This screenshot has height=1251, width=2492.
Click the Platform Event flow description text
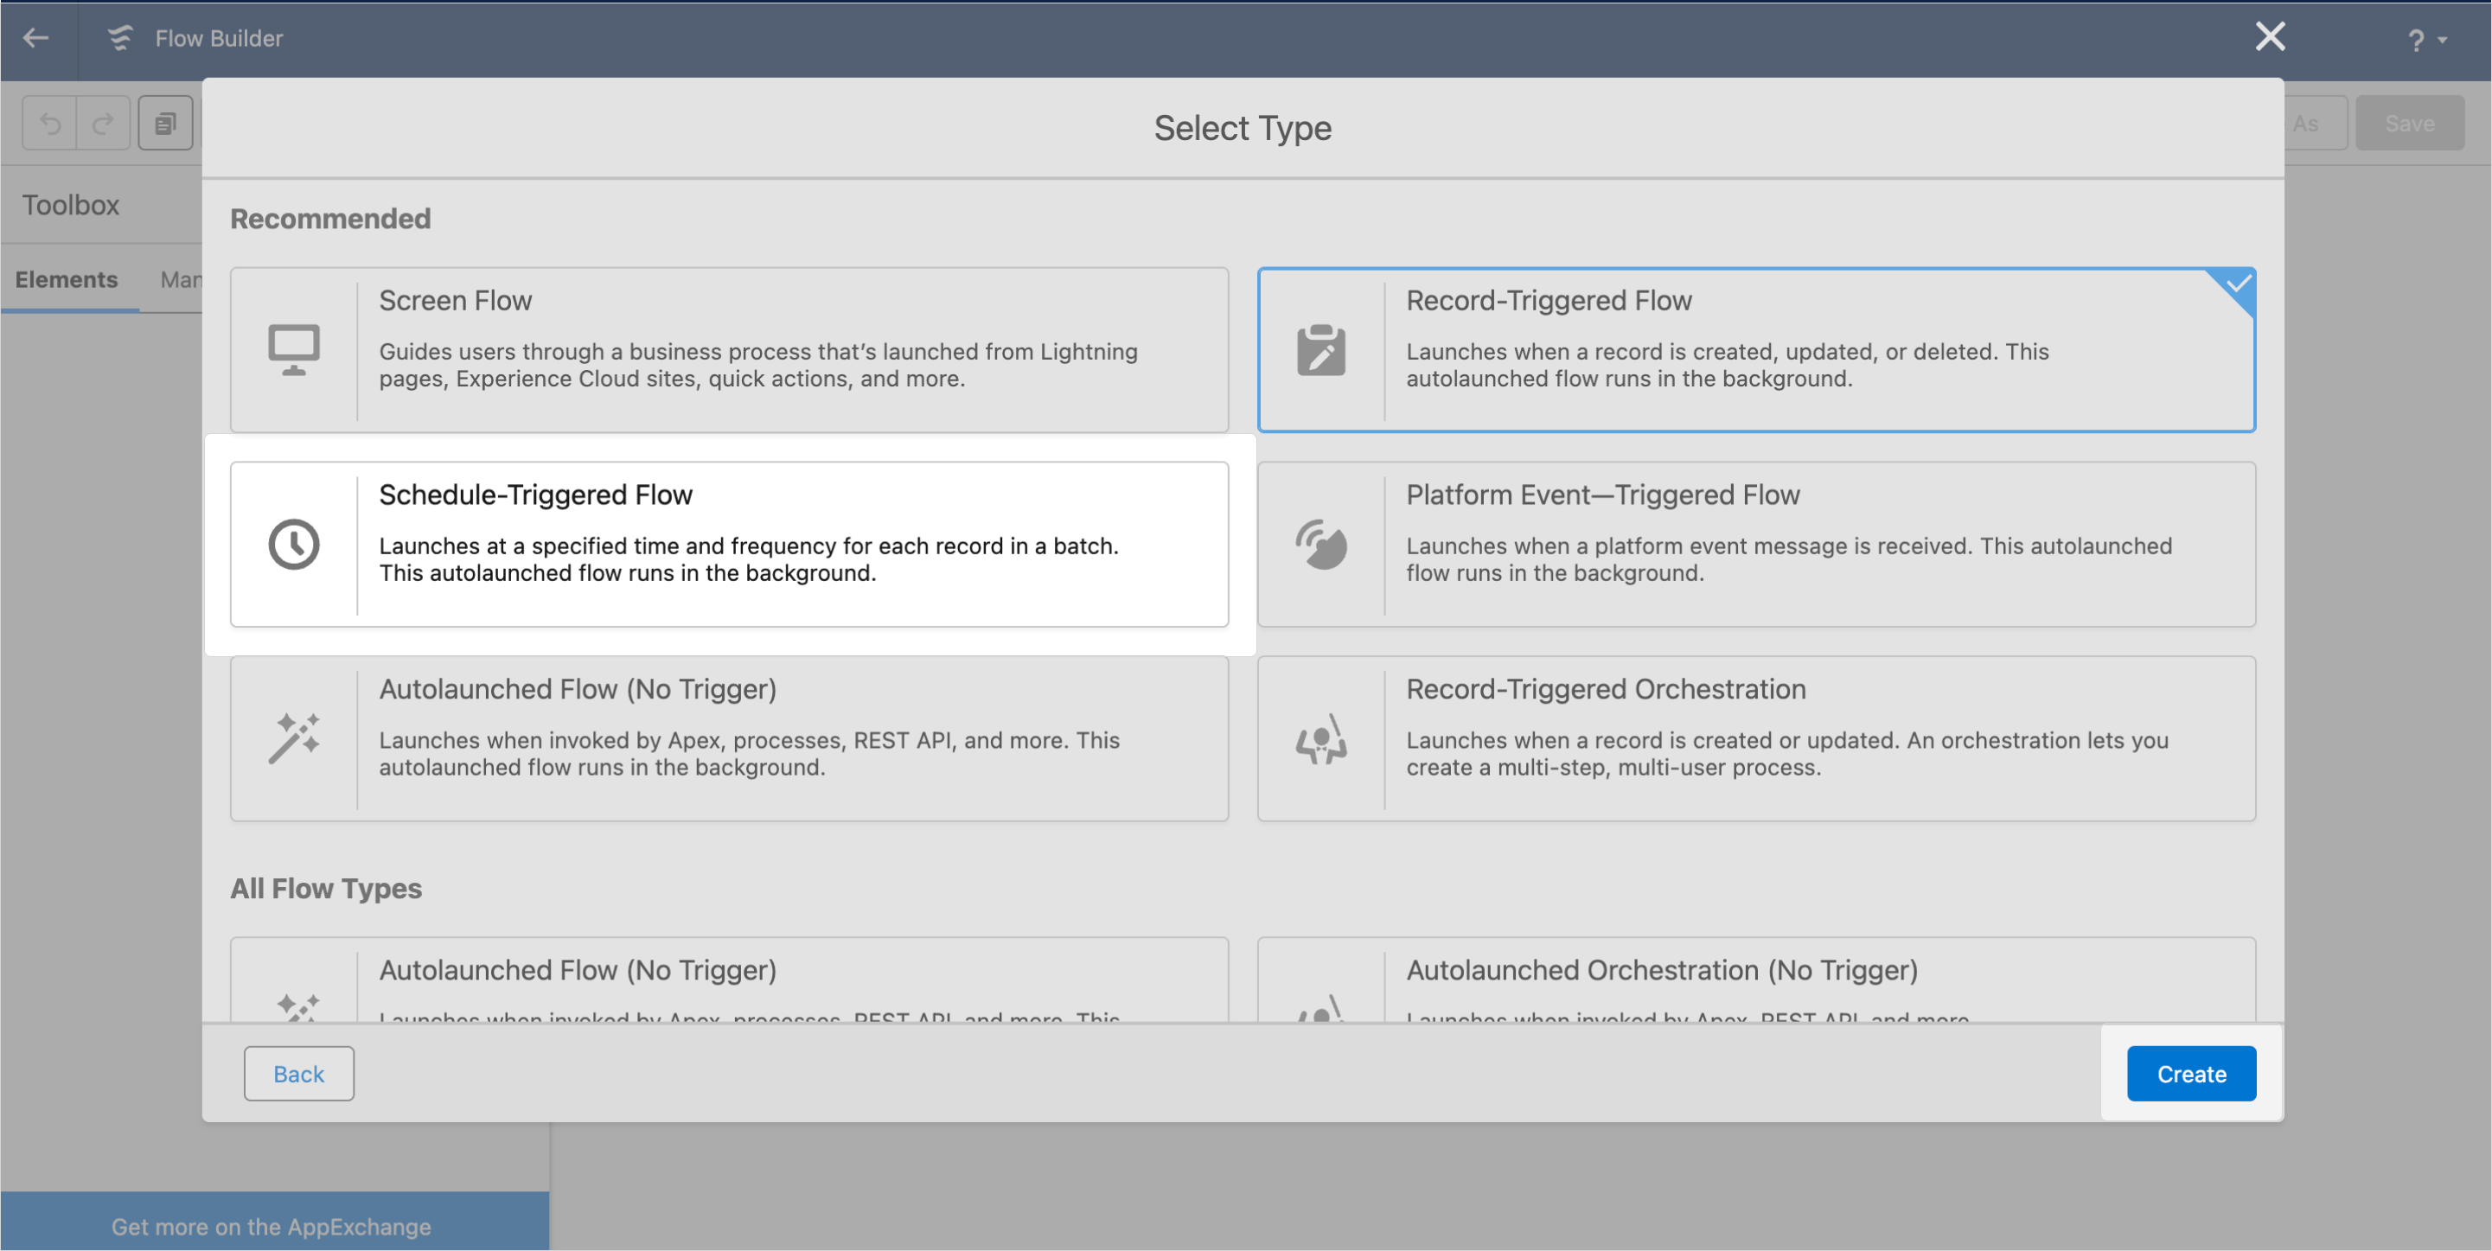coord(1789,559)
